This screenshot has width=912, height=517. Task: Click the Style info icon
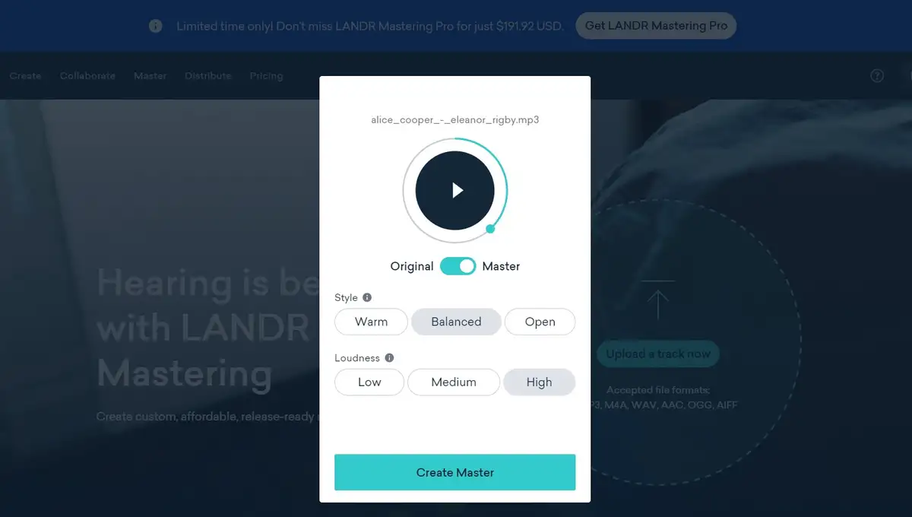tap(365, 297)
